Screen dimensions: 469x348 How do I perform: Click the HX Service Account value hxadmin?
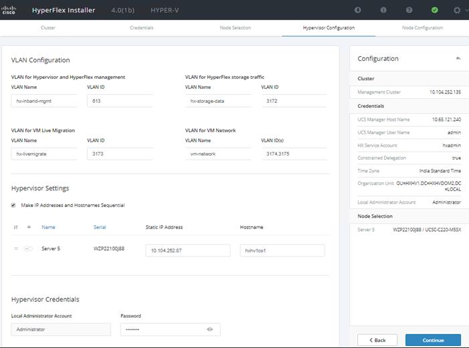coord(452,145)
